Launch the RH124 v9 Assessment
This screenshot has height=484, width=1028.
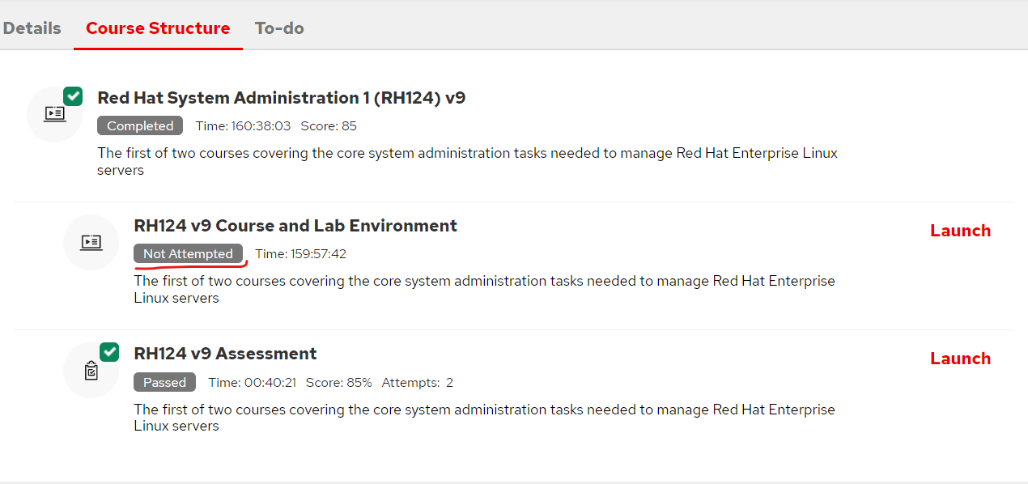pyautogui.click(x=960, y=358)
